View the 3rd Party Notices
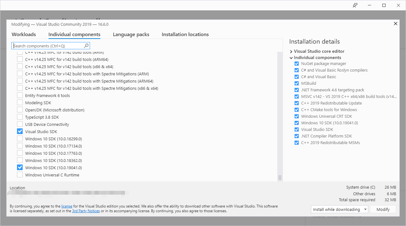The width and height of the screenshot is (406, 226). (x=86, y=211)
